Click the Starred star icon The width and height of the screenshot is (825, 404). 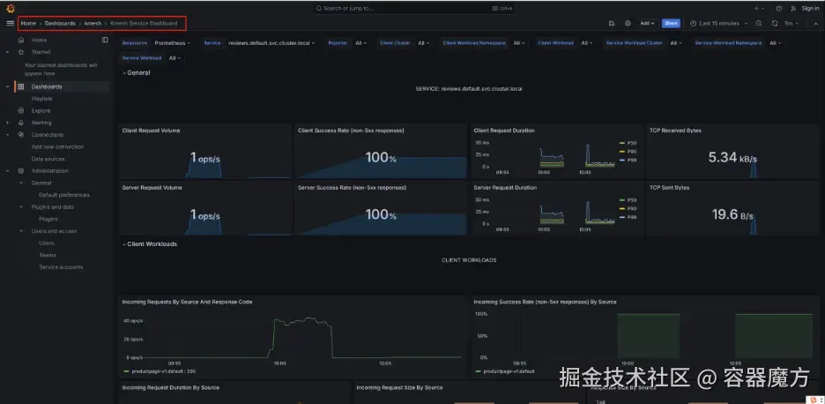pos(20,52)
